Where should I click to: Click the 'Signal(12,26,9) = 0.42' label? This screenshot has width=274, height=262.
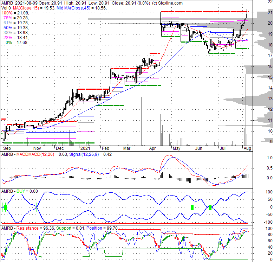[x=90, y=154]
